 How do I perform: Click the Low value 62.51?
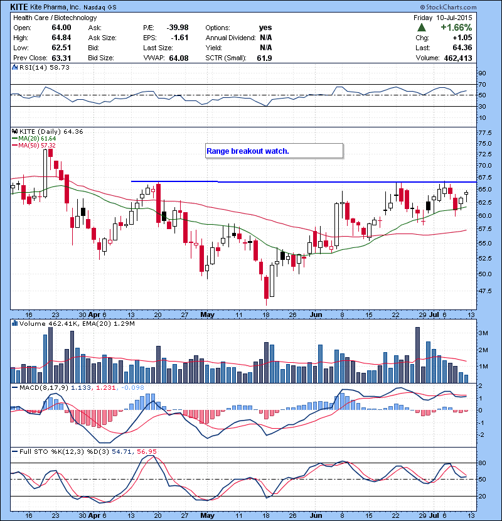tap(61, 48)
